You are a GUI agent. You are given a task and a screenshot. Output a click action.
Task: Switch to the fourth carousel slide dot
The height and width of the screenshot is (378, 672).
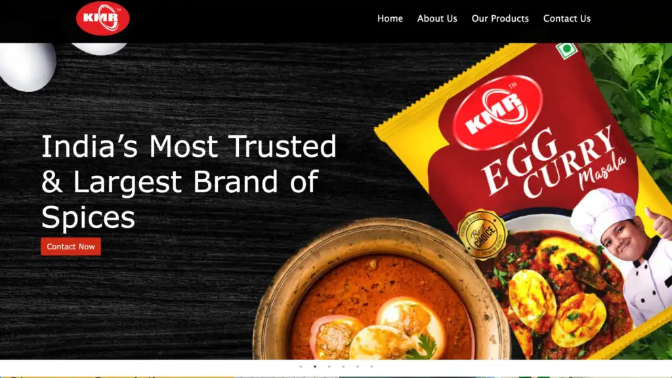tap(343, 366)
